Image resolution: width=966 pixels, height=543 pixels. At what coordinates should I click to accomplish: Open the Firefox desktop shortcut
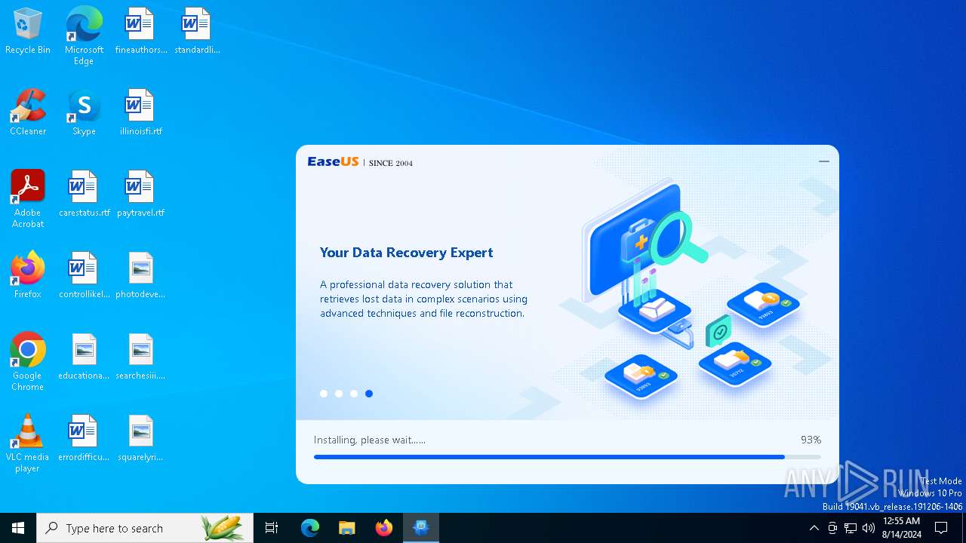[28, 275]
